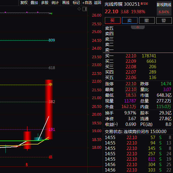Image resolution: width=173 pixels, height=173 pixels.
Task: Activate the 画线 drawing tool
Action: click(x=66, y=3)
